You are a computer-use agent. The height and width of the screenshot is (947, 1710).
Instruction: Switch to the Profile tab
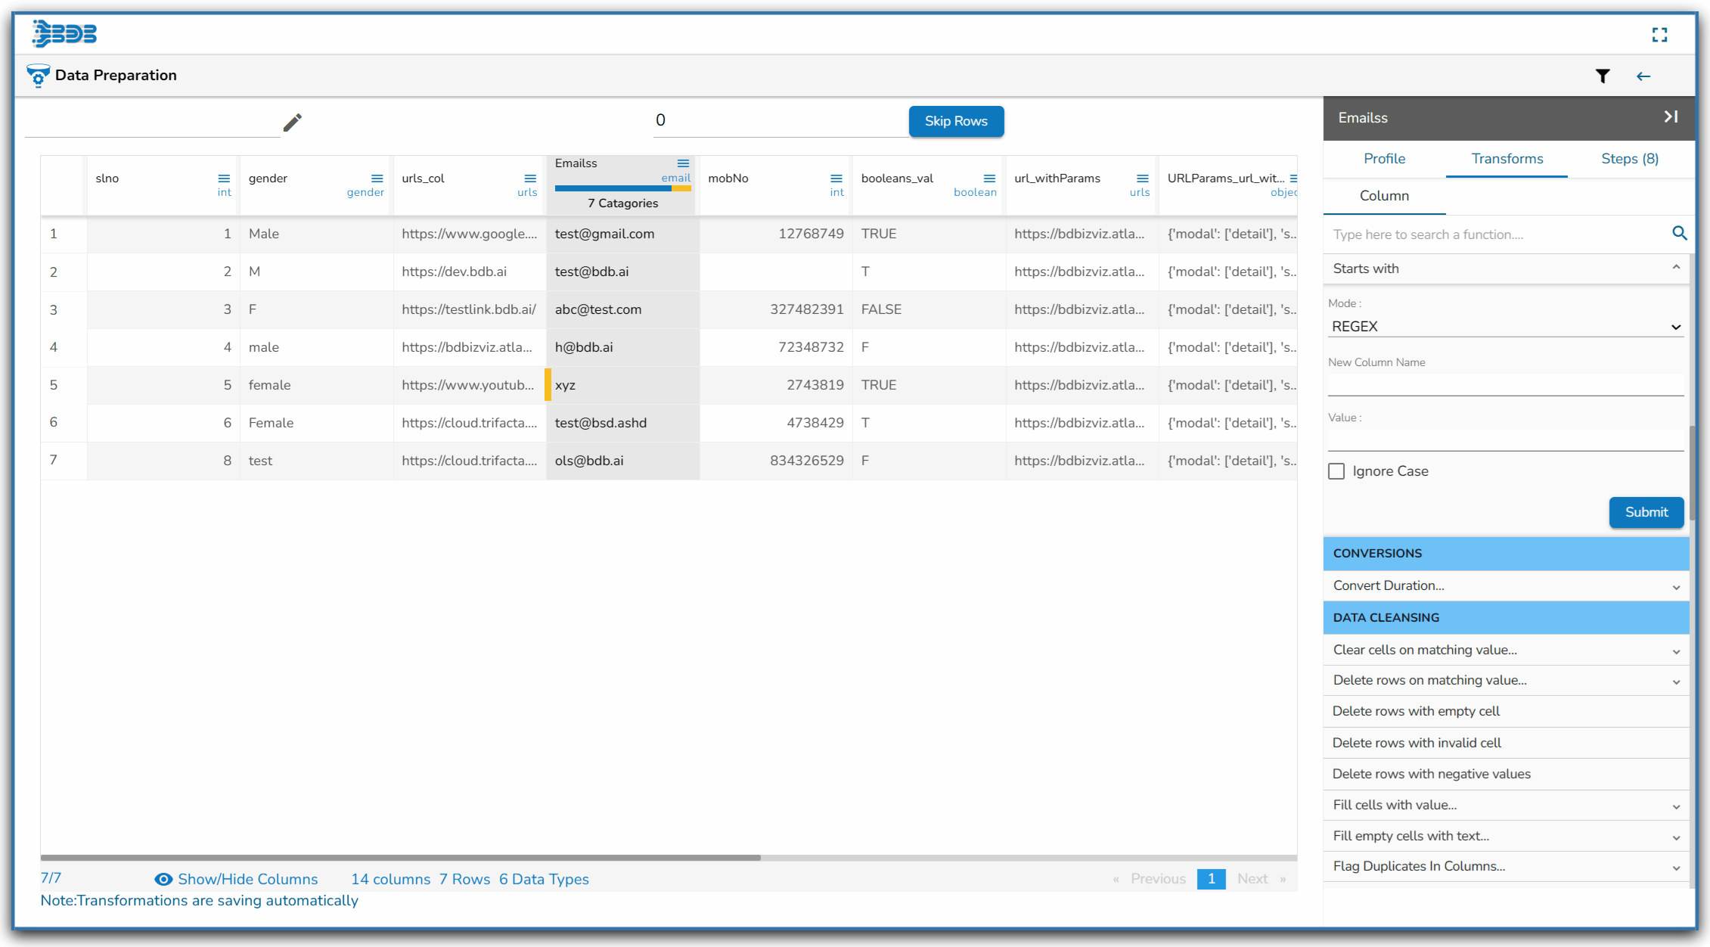1384,159
